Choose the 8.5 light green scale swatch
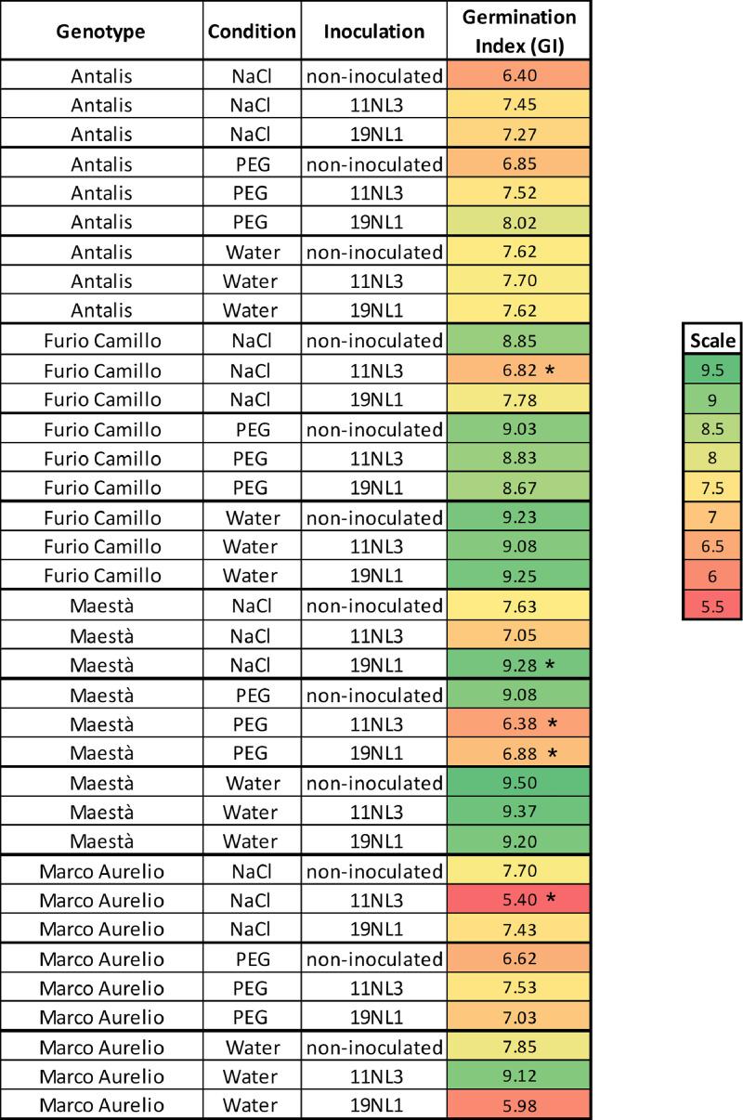743x1120 pixels. click(x=712, y=429)
